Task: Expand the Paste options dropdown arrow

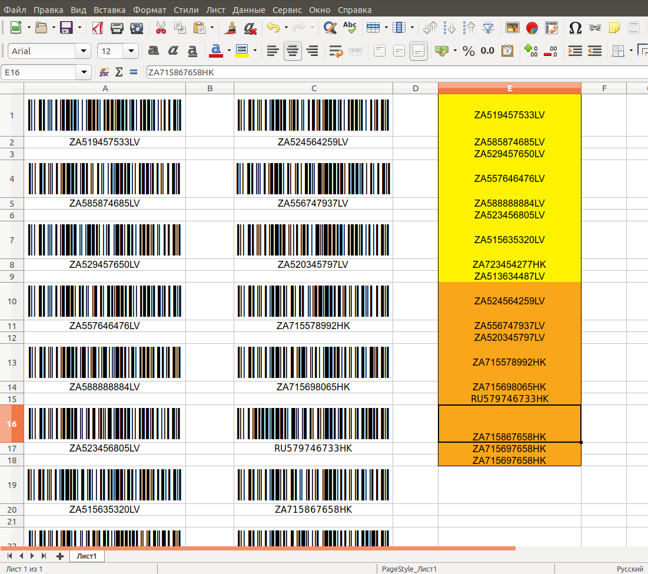Action: (x=212, y=28)
